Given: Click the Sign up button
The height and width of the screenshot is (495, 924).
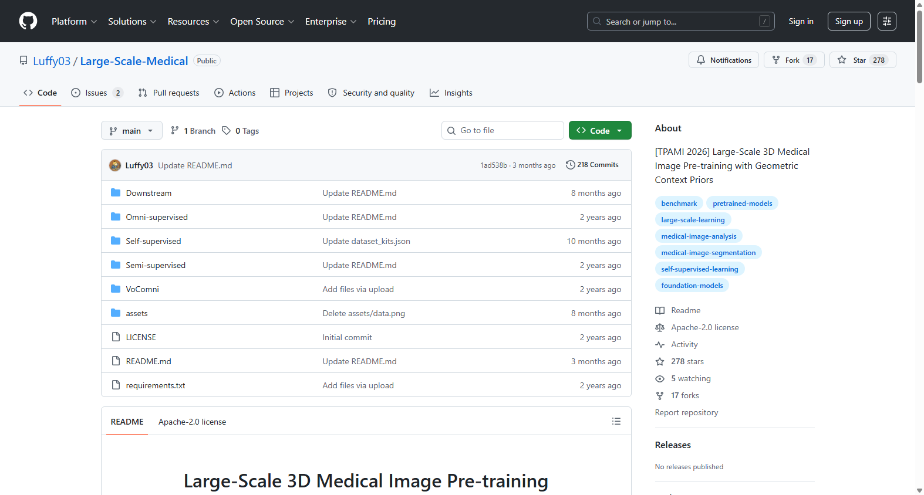Looking at the screenshot, I should (849, 21).
